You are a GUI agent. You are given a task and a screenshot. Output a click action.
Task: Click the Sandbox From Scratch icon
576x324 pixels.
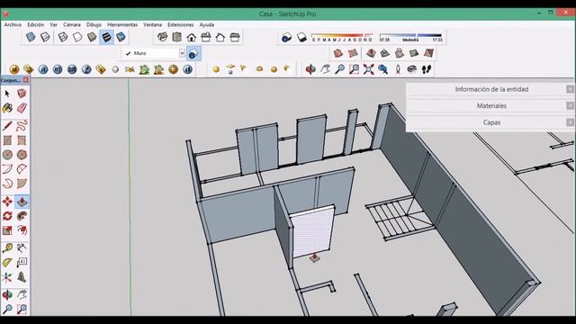click(353, 53)
